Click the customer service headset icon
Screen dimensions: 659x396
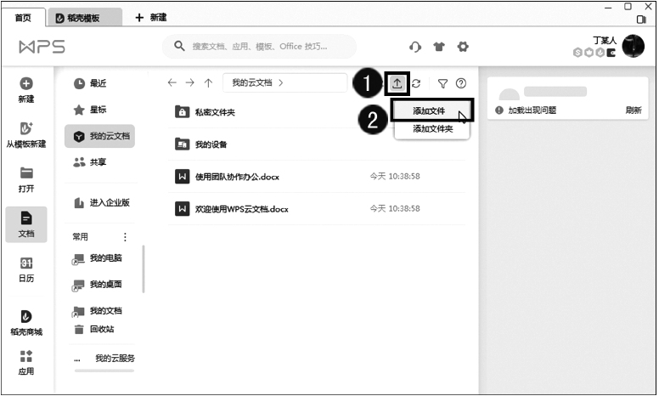[415, 47]
